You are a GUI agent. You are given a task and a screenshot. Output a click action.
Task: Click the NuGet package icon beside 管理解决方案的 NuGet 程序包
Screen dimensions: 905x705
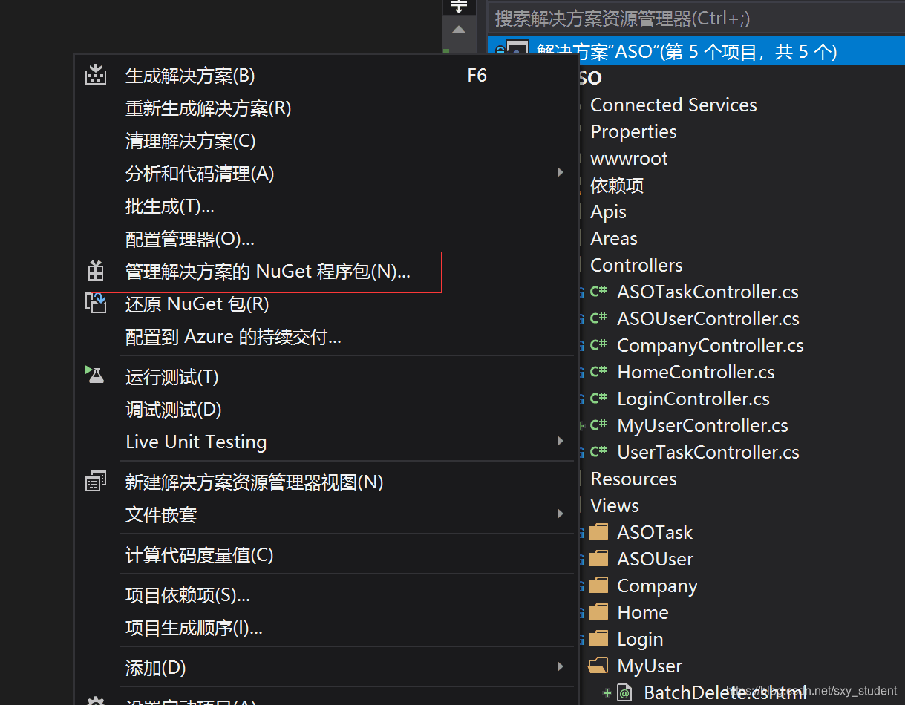click(96, 271)
